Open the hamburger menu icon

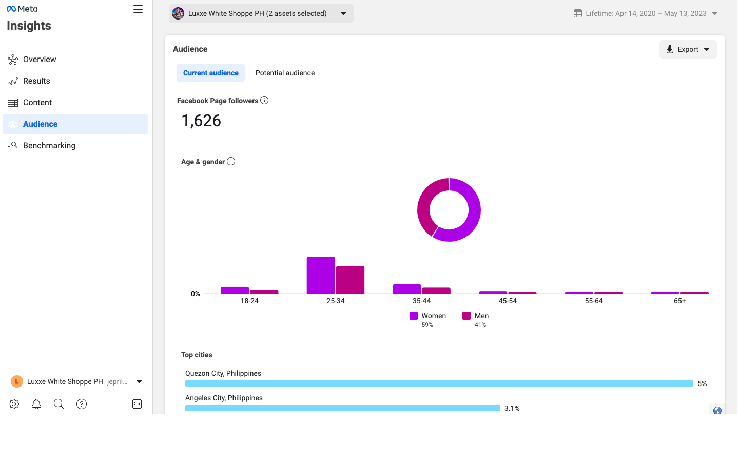tap(138, 9)
